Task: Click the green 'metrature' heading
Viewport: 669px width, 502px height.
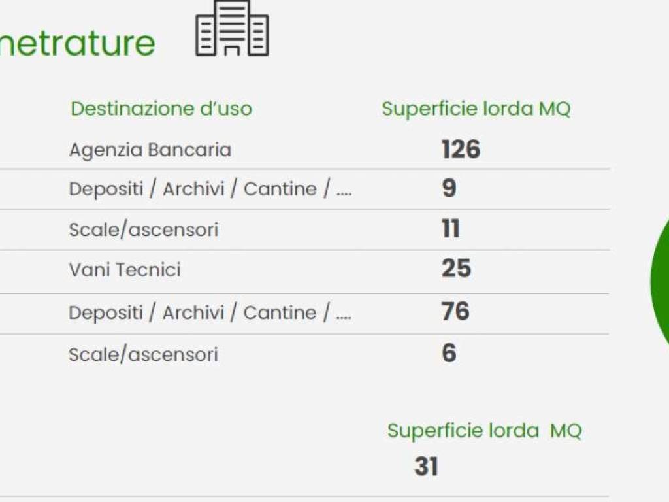Action: coord(77,42)
